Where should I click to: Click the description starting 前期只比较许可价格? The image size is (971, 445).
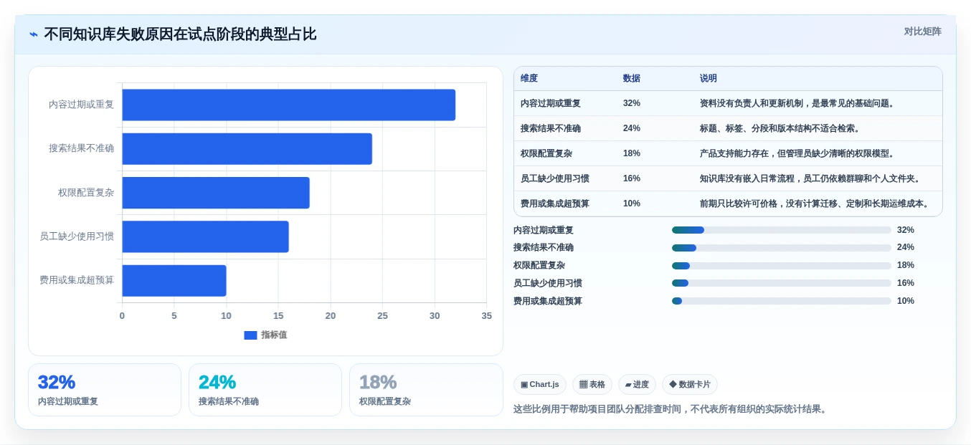pos(814,204)
